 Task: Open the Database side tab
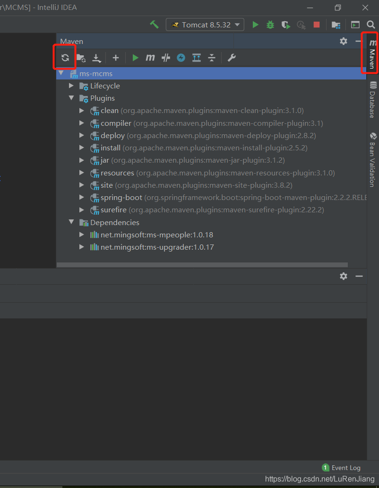(373, 100)
